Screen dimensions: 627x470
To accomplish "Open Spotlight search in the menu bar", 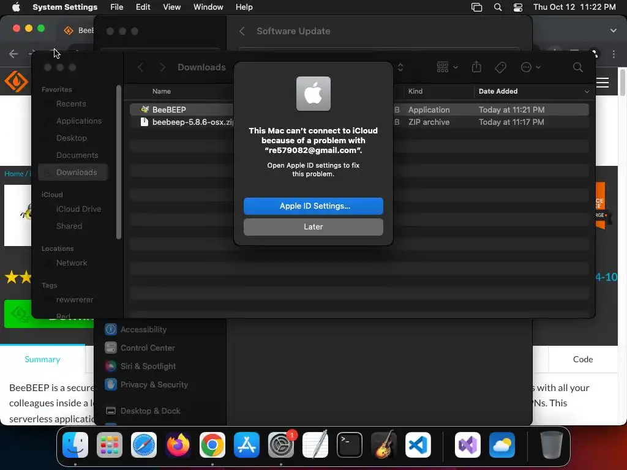I will (497, 7).
